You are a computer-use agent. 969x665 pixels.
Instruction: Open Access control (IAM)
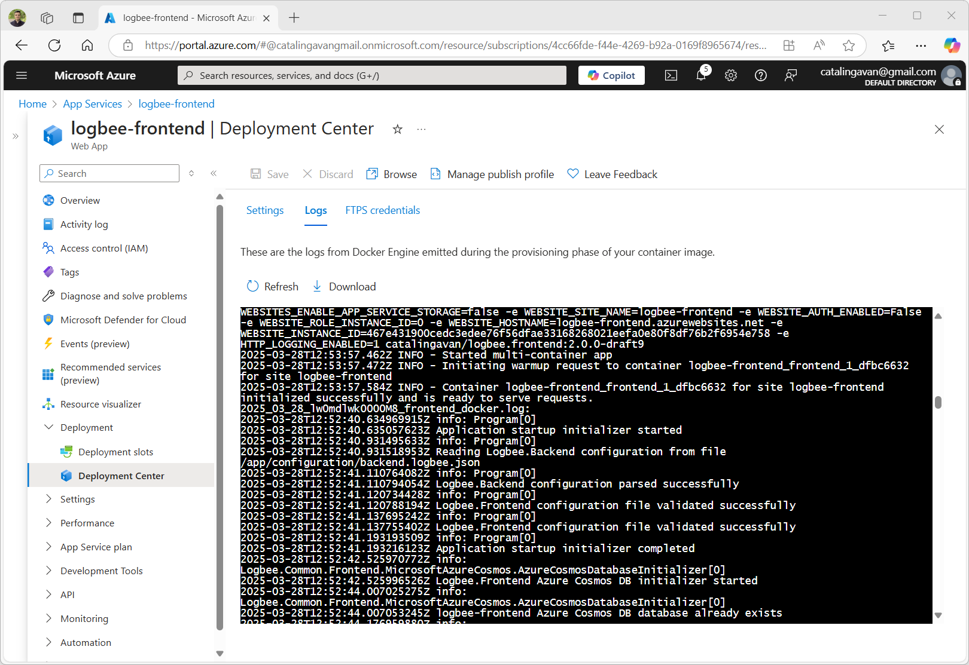pos(103,248)
